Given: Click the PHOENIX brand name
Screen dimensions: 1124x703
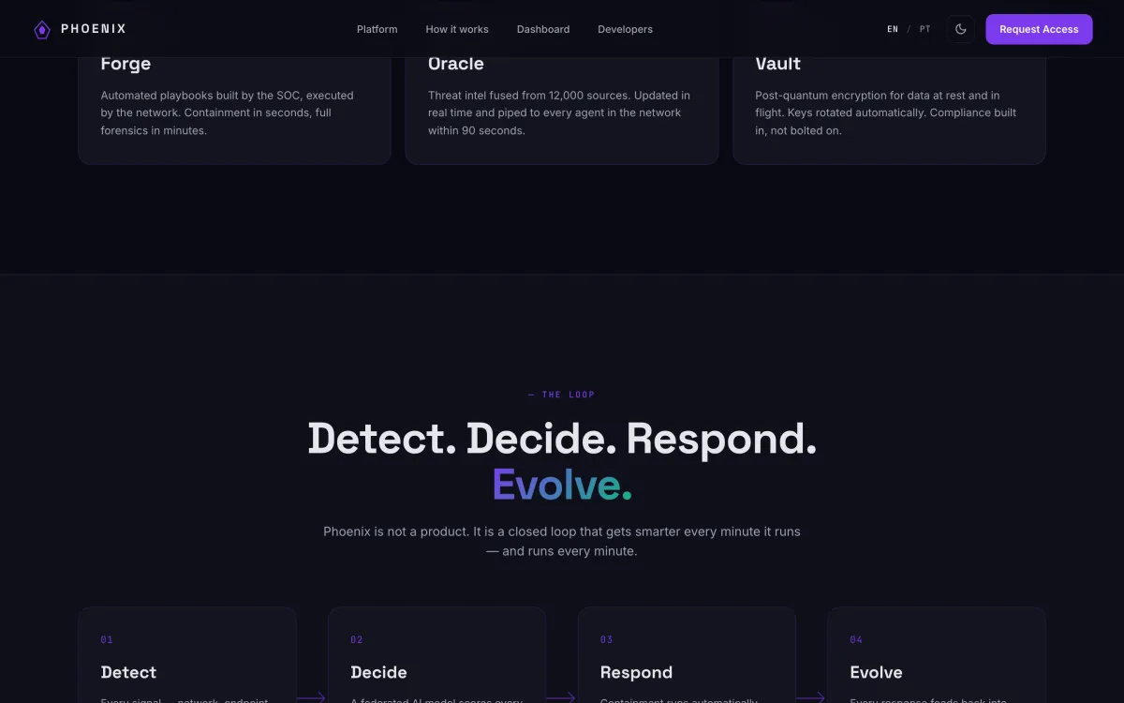Looking at the screenshot, I should pyautogui.click(x=94, y=29).
